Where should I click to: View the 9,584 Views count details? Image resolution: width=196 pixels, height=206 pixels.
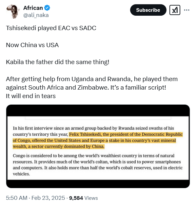(83, 198)
